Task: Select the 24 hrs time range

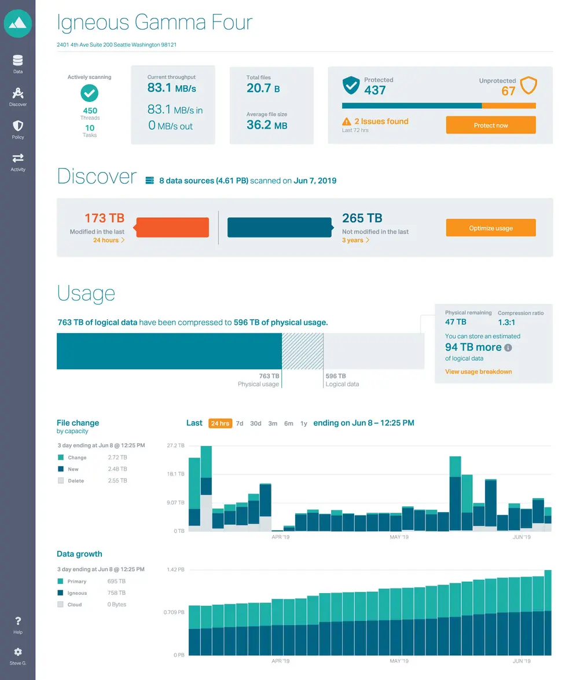Action: tap(220, 423)
